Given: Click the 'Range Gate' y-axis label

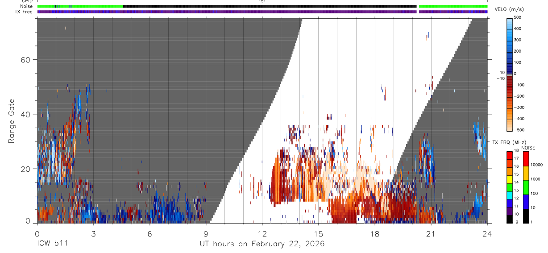Looking at the screenshot, I should click(x=12, y=121).
